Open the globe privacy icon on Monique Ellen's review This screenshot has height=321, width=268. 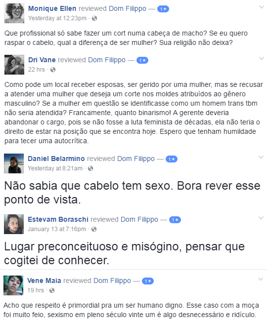click(94, 18)
